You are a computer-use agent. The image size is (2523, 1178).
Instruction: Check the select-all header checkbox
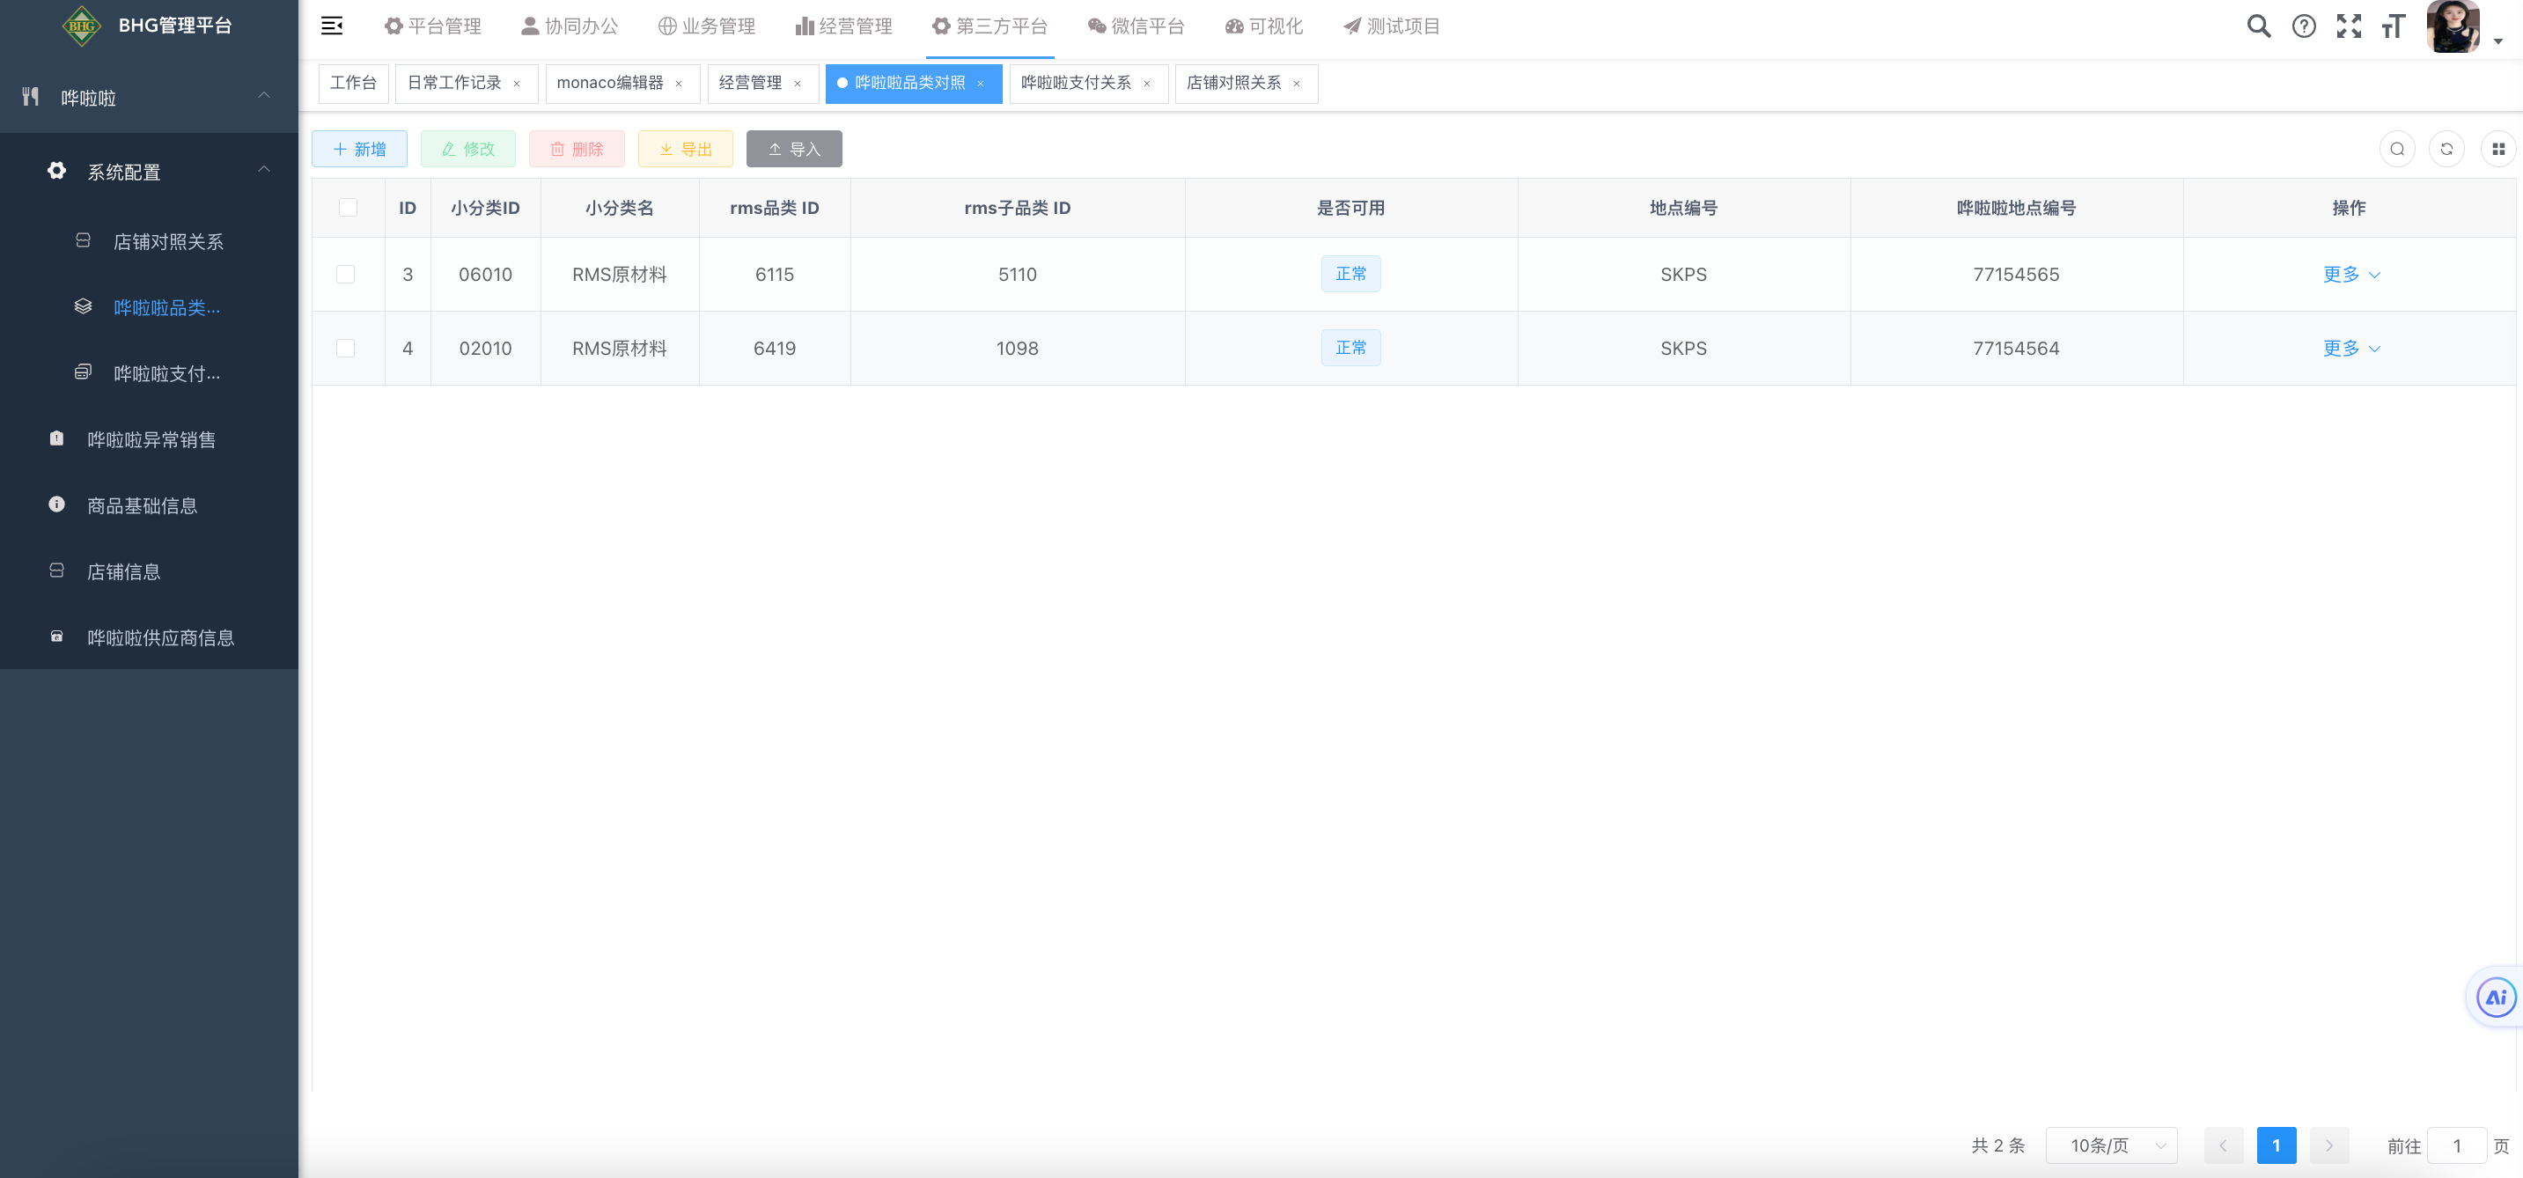pos(348,208)
